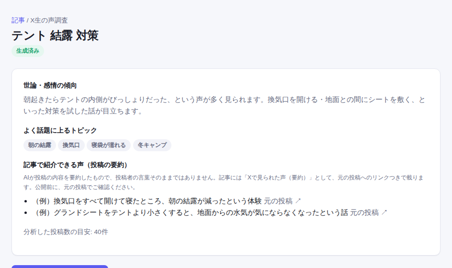Click the 分析した投稿数の目安: 40件 text
Viewport: 452px width, 268px height.
(66, 232)
